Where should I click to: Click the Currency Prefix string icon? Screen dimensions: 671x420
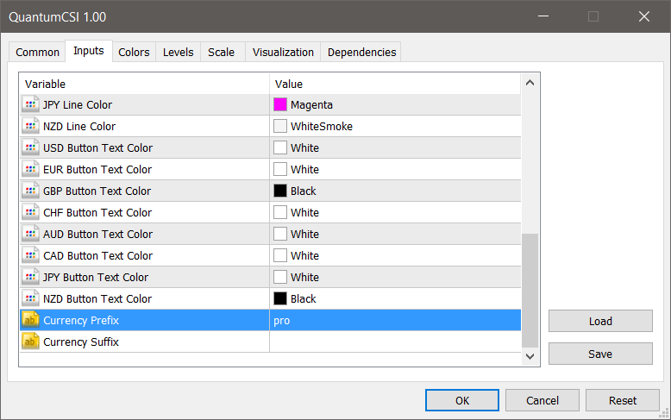pyautogui.click(x=30, y=321)
